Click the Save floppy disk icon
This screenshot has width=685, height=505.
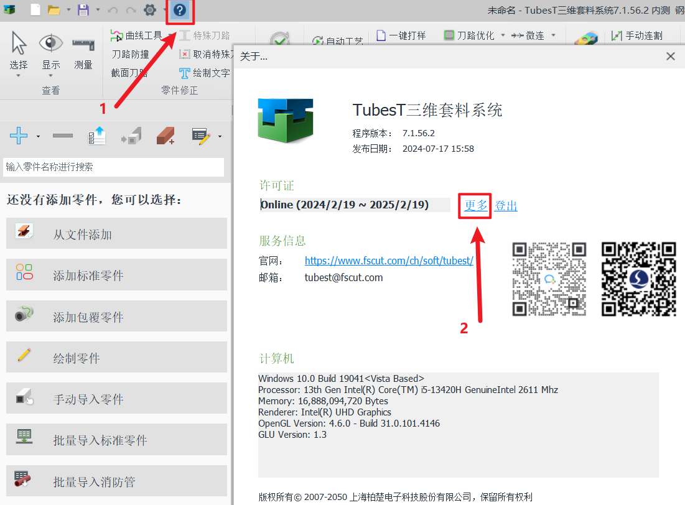(83, 9)
